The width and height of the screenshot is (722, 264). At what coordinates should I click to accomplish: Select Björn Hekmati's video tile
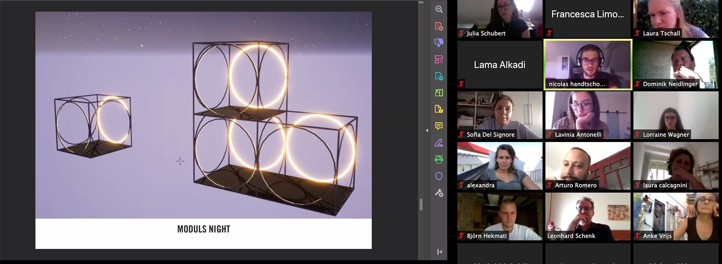click(500, 216)
